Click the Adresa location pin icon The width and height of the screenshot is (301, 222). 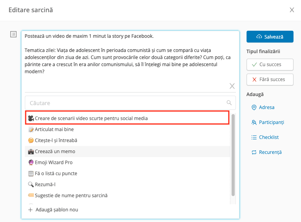[254, 107]
